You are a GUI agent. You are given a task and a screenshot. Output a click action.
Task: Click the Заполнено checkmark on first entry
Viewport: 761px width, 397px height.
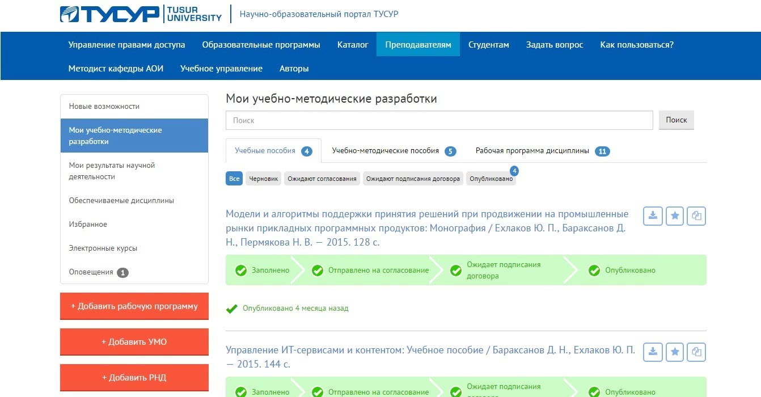pyautogui.click(x=241, y=271)
